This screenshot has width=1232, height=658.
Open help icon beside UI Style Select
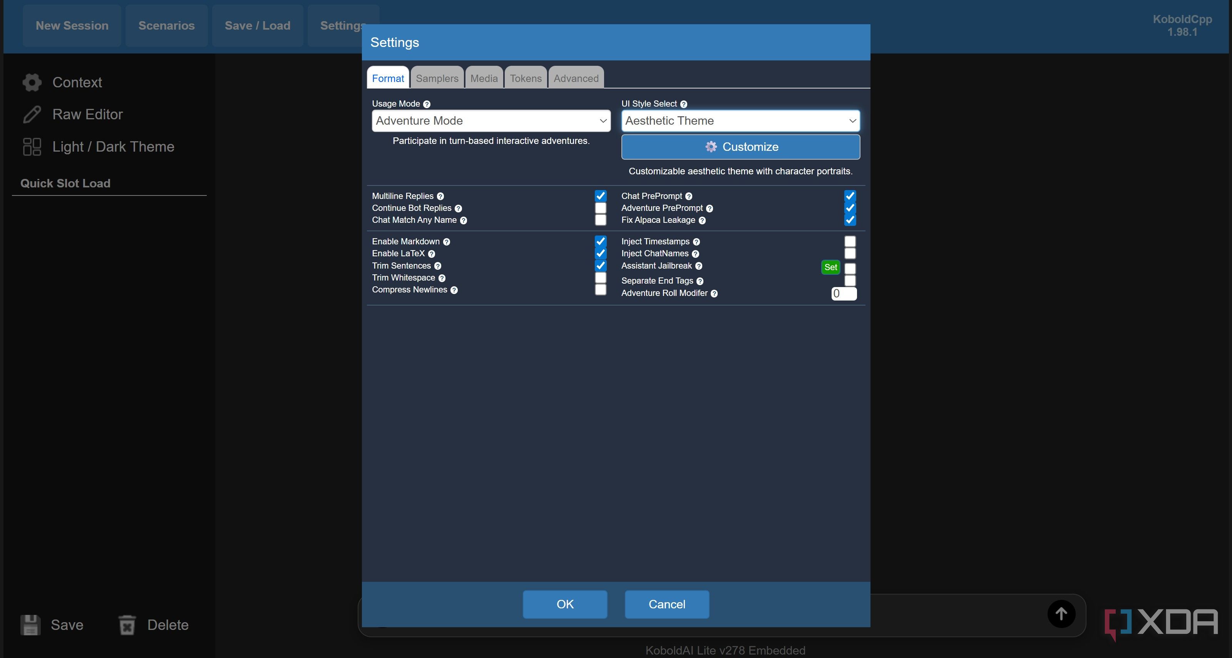(x=683, y=104)
